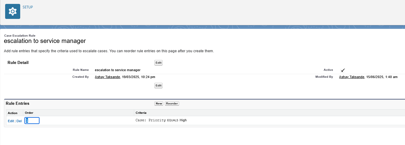The height and width of the screenshot is (145, 405).
Task: Click the Rule Entries section heading
Action: pos(17,103)
